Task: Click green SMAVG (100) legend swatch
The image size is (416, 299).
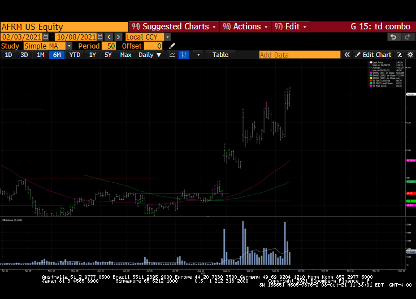Action: pyautogui.click(x=371, y=76)
